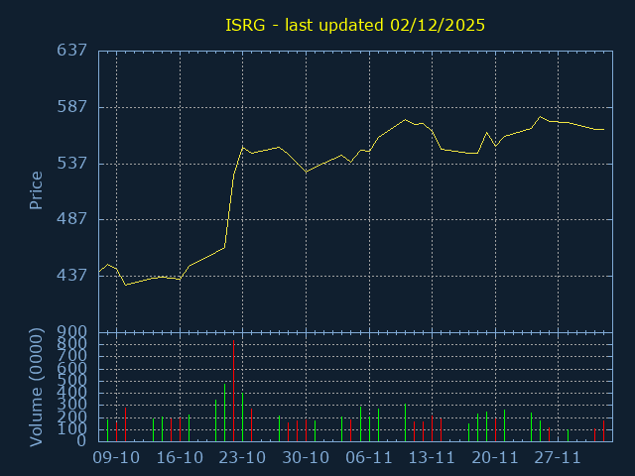Click the 487 price axis value

click(71, 219)
